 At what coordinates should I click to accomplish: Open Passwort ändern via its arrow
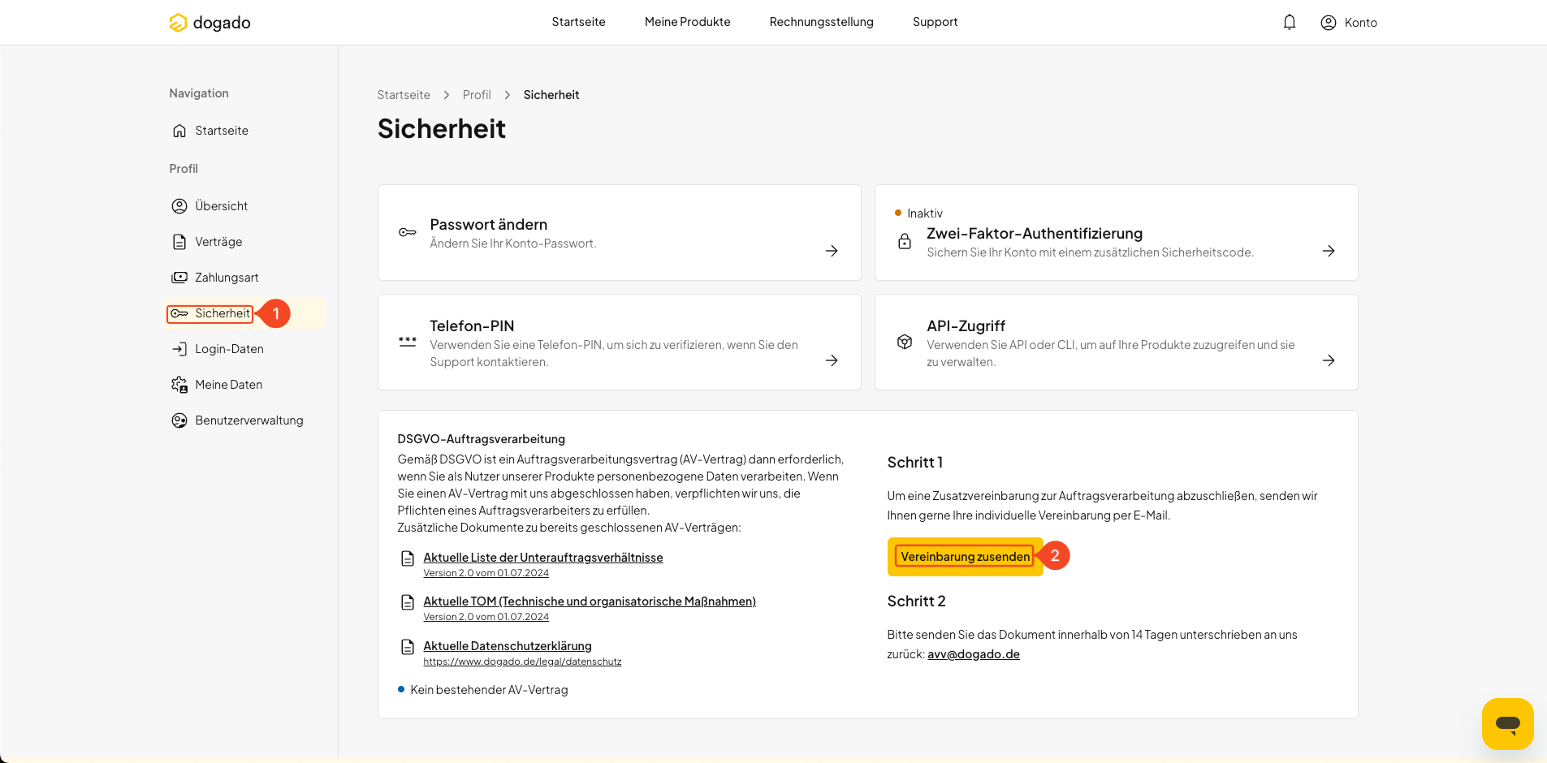tap(832, 251)
